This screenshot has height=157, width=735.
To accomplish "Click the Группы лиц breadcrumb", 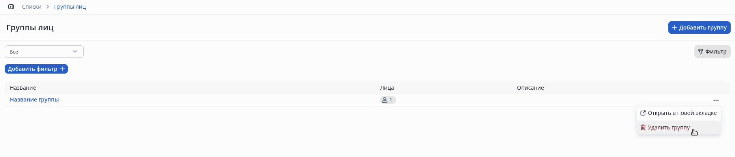I will [70, 7].
